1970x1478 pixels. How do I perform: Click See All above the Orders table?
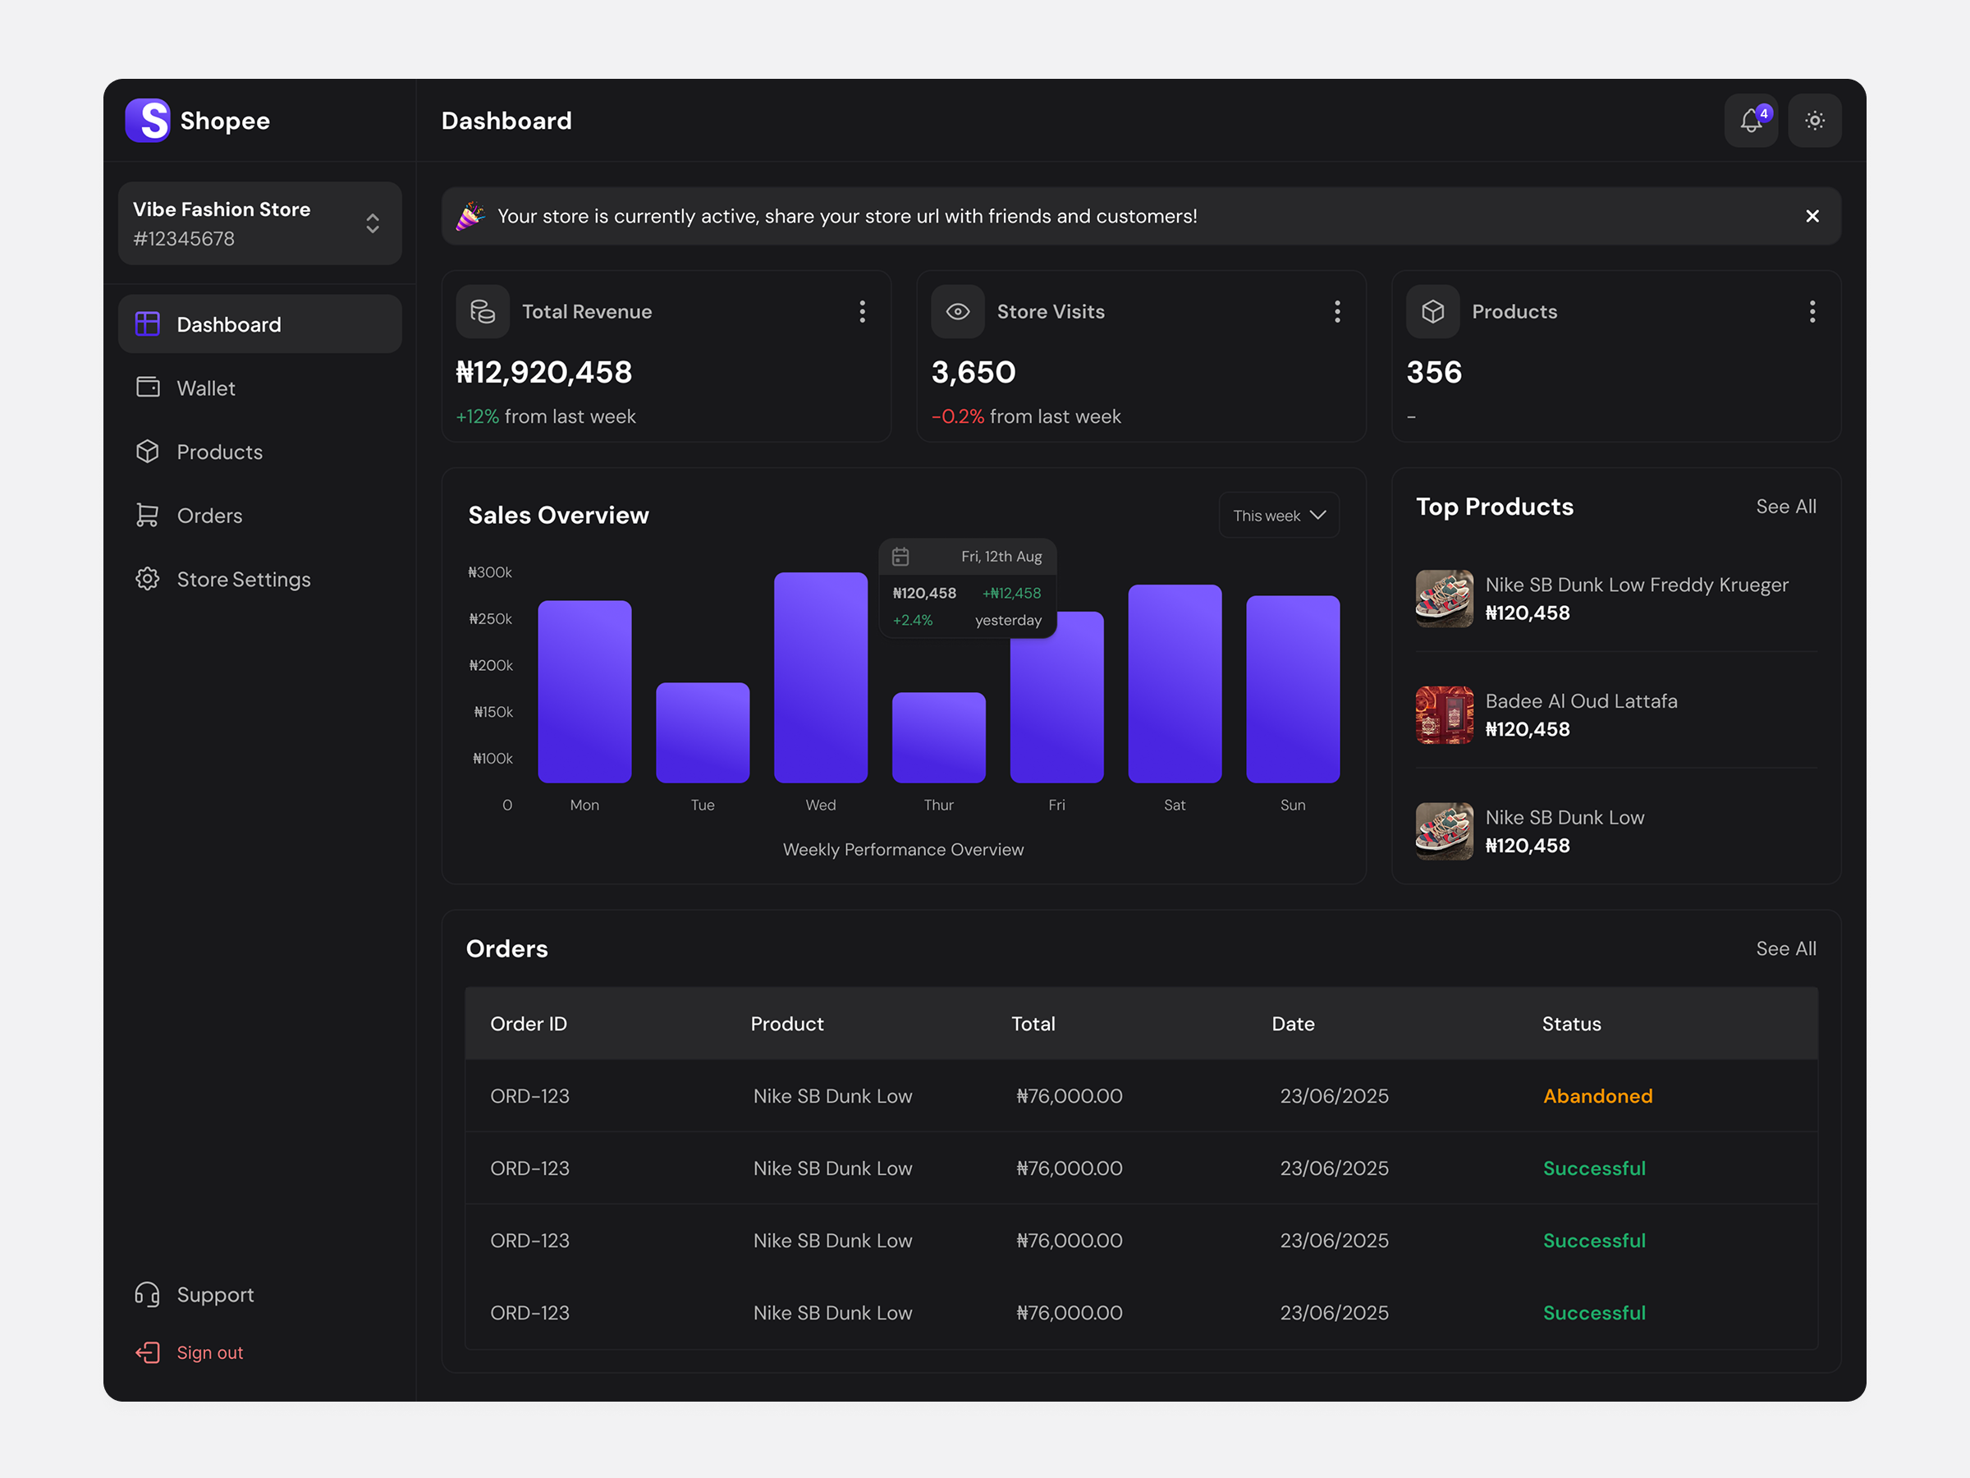coord(1786,948)
